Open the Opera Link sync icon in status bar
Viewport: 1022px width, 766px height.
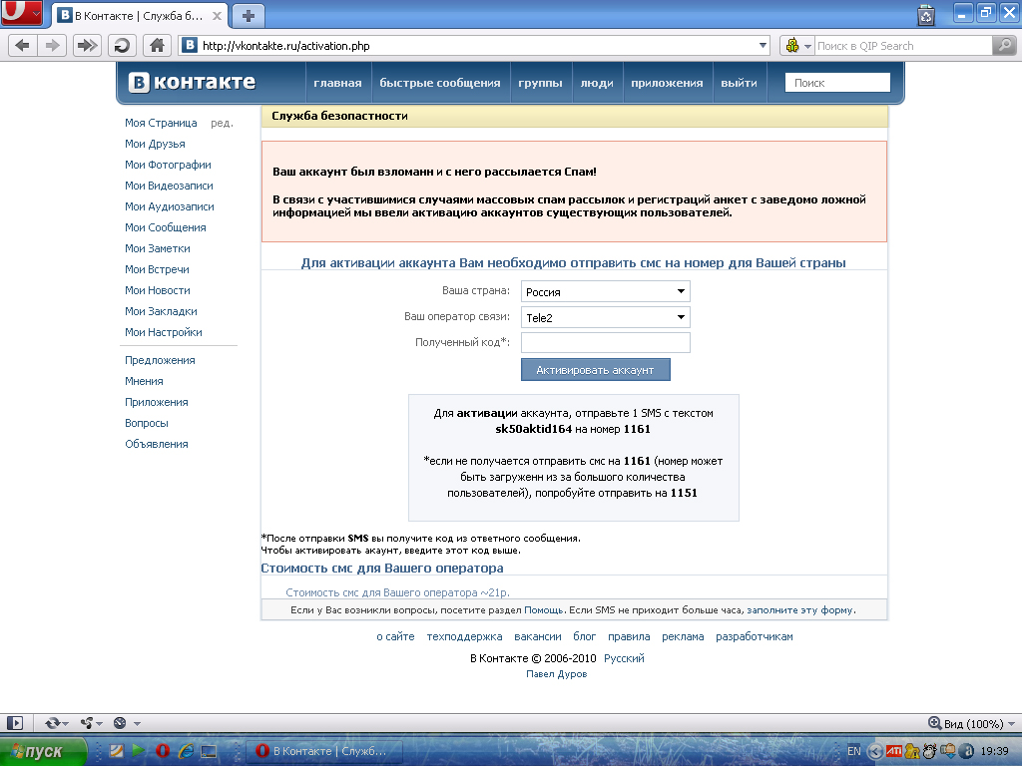pyautogui.click(x=52, y=723)
